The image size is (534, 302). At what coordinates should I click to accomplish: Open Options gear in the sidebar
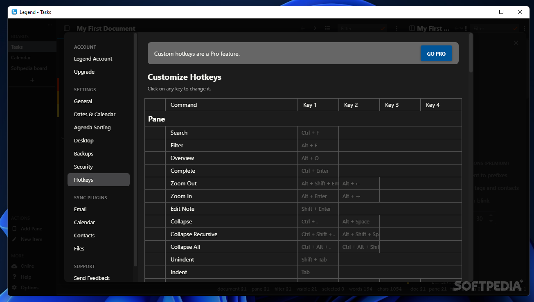pos(25,288)
